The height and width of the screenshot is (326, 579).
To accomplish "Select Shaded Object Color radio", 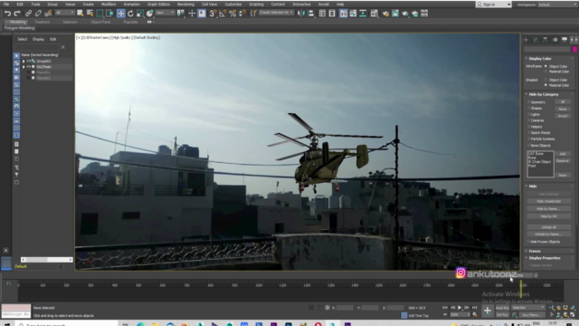I will click(546, 80).
